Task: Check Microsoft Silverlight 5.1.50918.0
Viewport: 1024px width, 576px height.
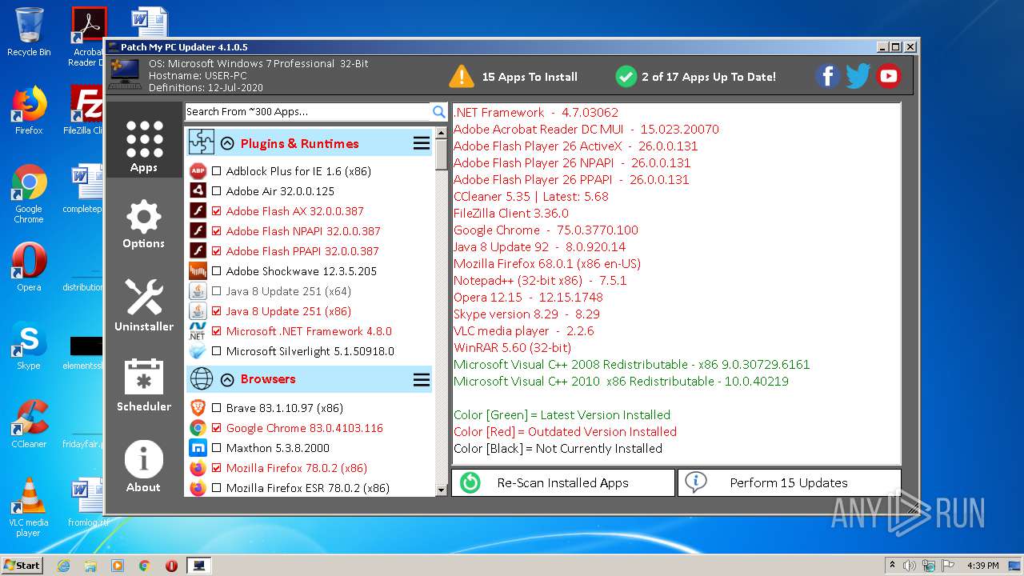Action: (x=217, y=351)
